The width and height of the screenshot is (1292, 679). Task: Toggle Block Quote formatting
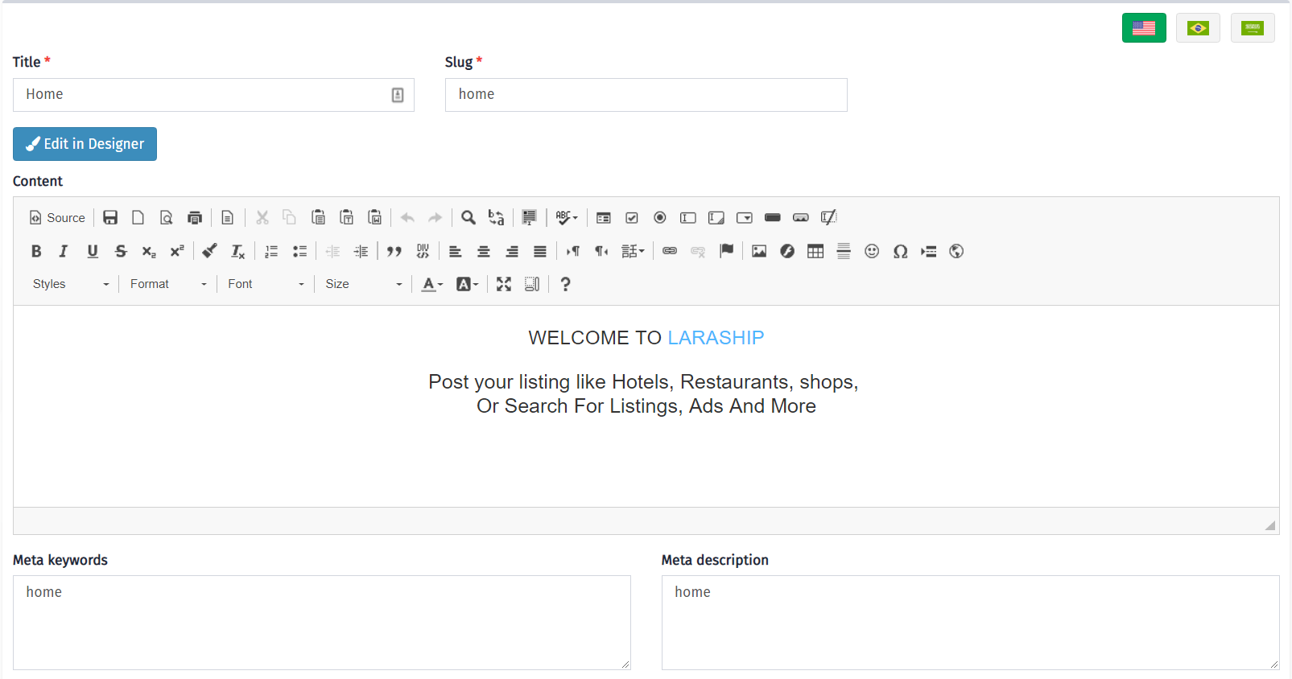tap(394, 252)
